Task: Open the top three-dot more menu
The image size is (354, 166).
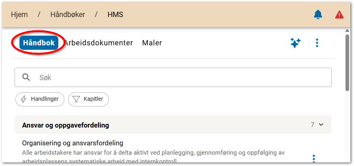Action: [317, 43]
